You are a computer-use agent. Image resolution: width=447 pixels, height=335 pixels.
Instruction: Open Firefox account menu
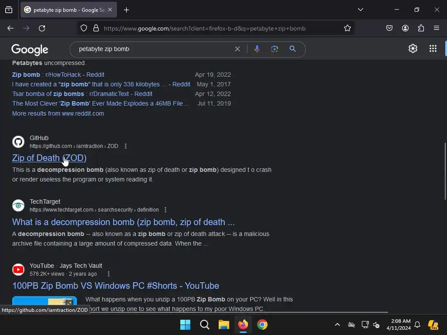coord(405,28)
